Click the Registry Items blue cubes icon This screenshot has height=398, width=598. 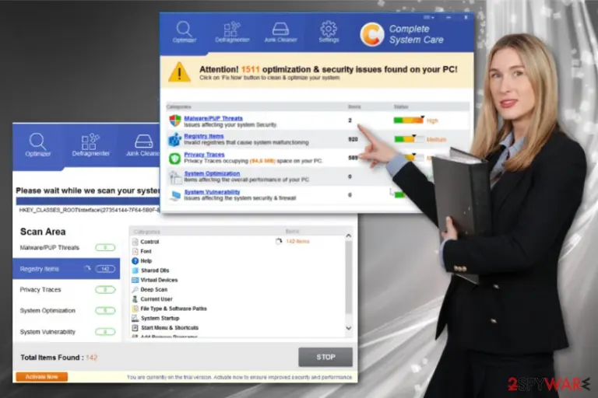(175, 139)
